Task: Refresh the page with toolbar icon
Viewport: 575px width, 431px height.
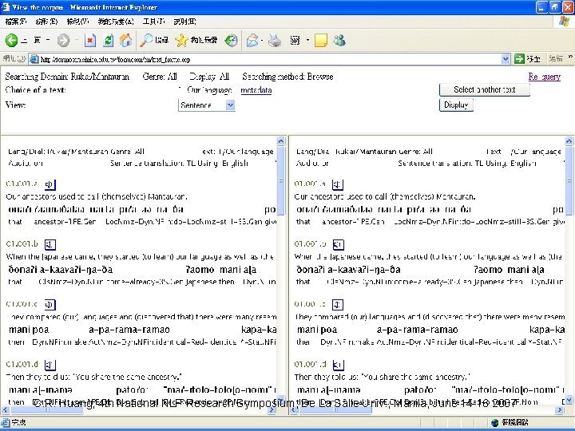Action: point(108,41)
